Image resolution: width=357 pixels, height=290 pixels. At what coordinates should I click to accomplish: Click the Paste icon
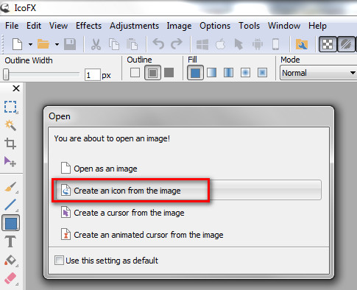pos(132,44)
